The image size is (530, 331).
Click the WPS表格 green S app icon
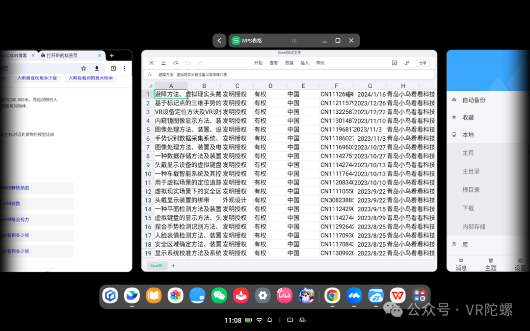point(236,41)
